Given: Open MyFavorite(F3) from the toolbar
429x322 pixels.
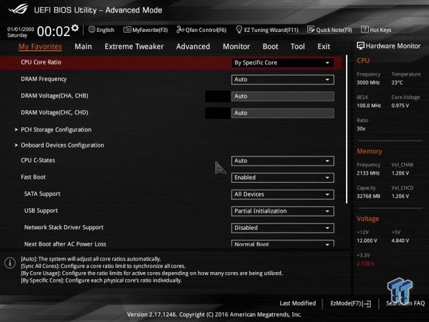Looking at the screenshot, I should click(x=145, y=30).
